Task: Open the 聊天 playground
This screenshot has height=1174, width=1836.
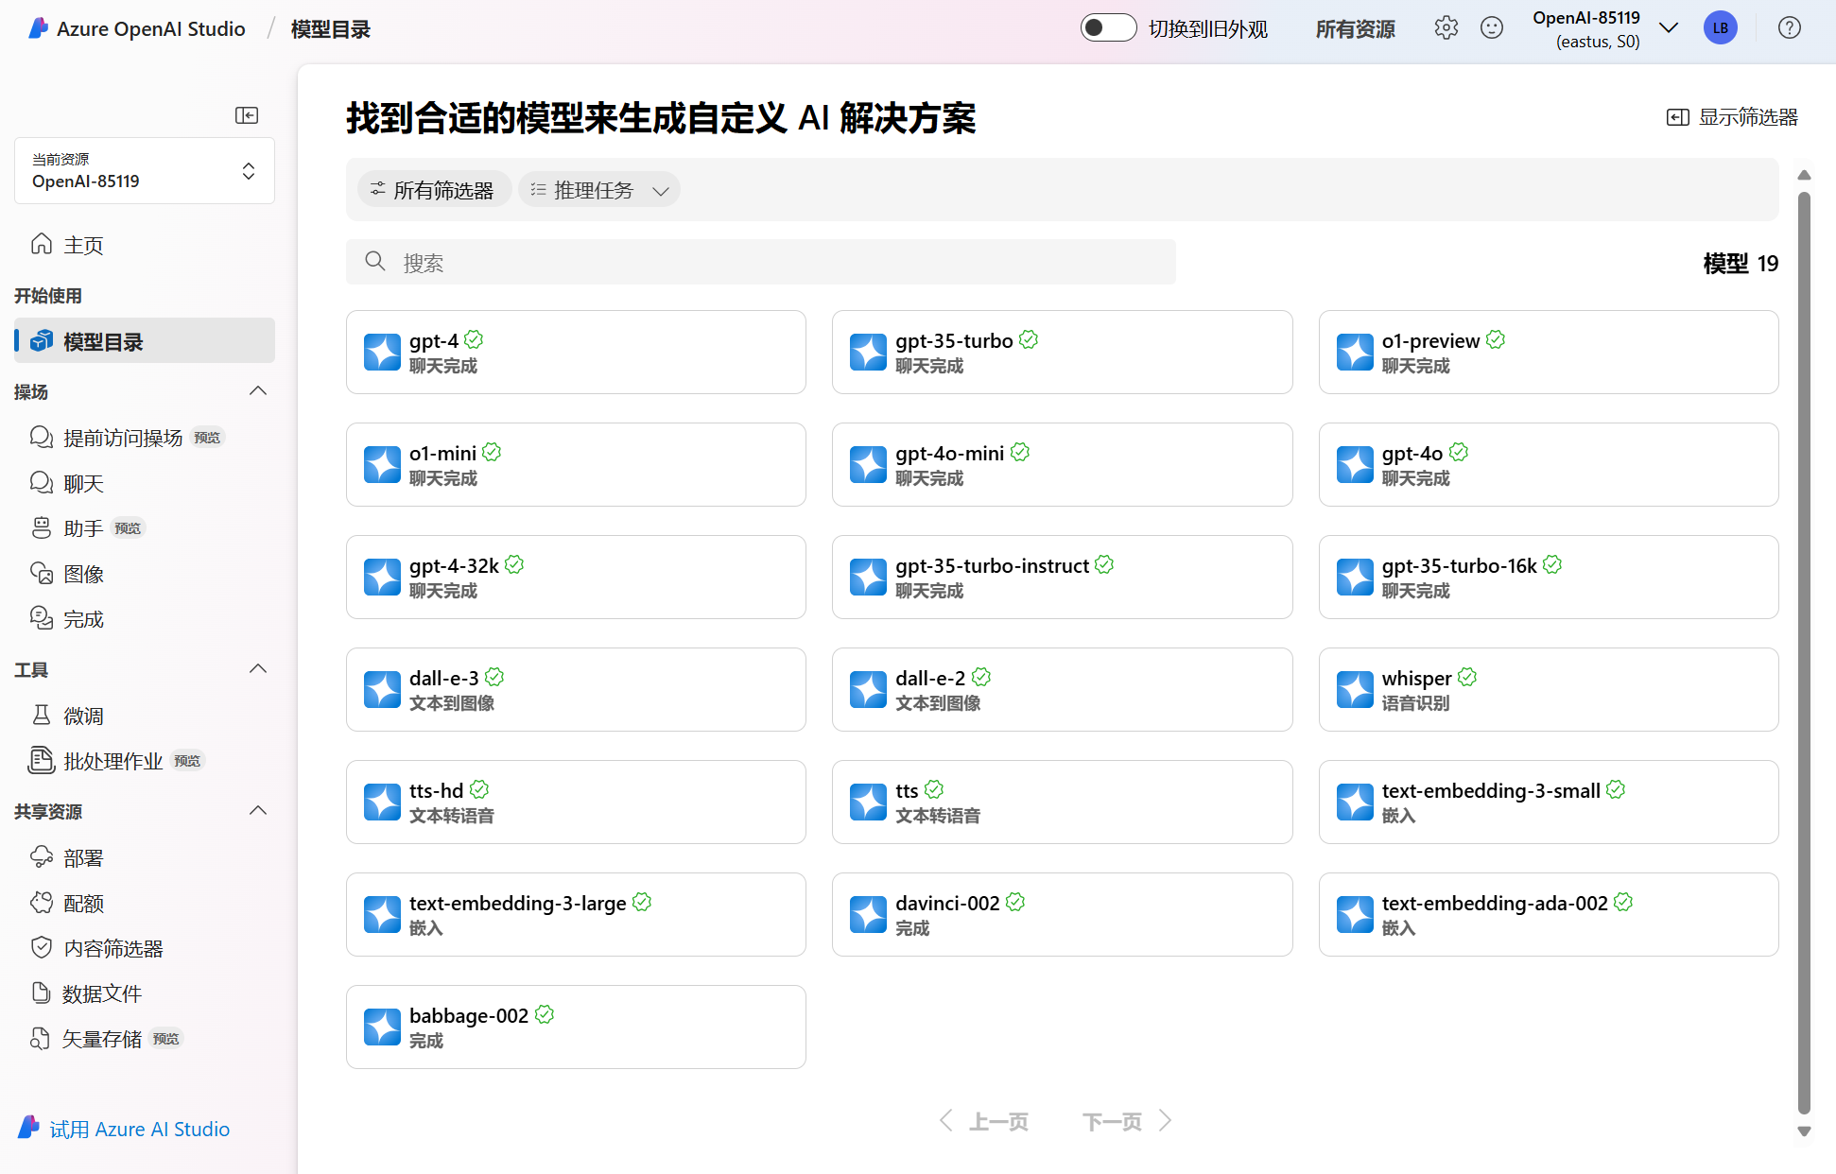Action: pyautogui.click(x=145, y=483)
